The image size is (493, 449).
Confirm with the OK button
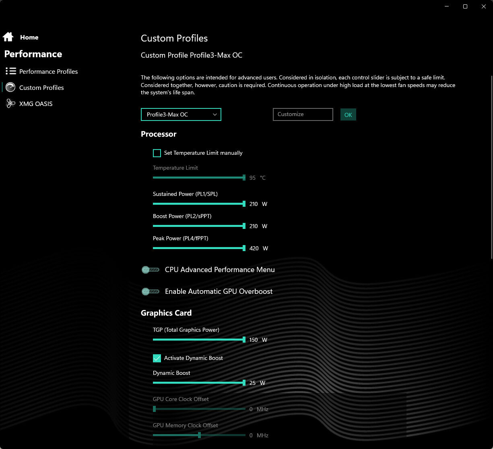pyautogui.click(x=348, y=115)
